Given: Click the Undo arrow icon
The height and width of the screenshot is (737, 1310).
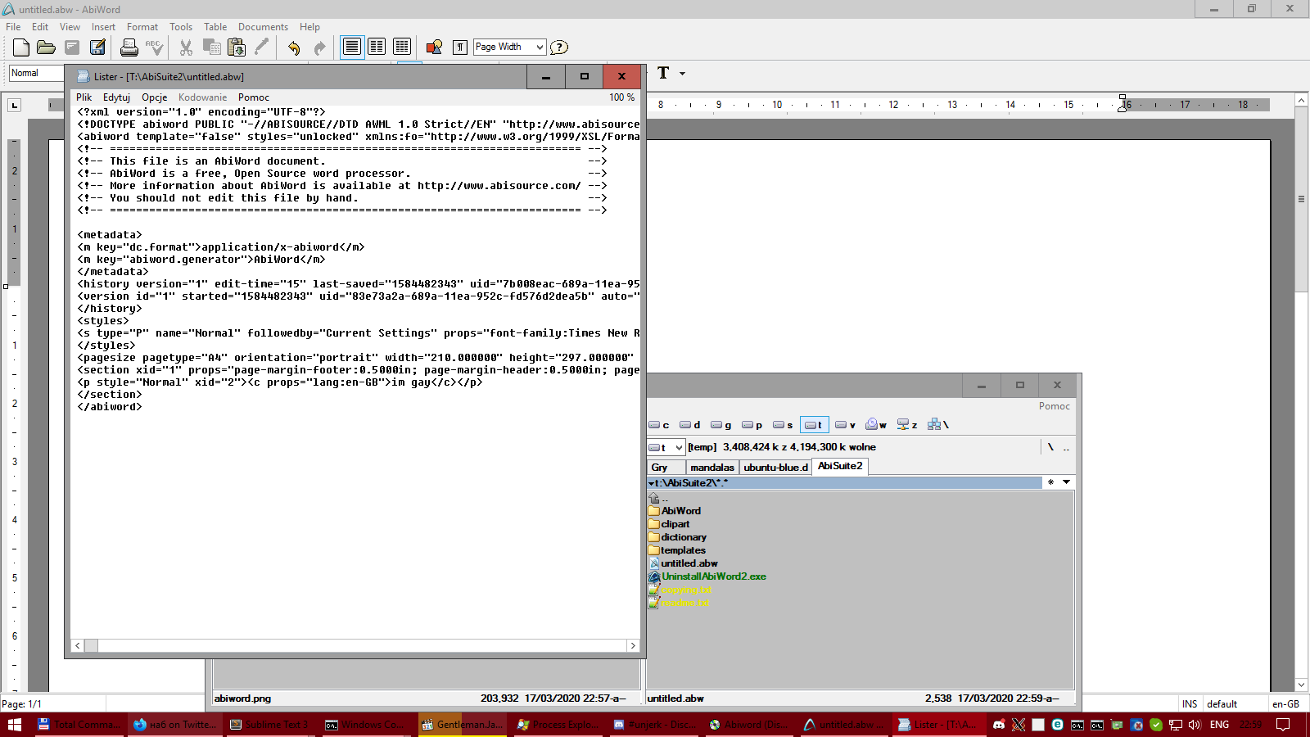Looking at the screenshot, I should pyautogui.click(x=293, y=47).
